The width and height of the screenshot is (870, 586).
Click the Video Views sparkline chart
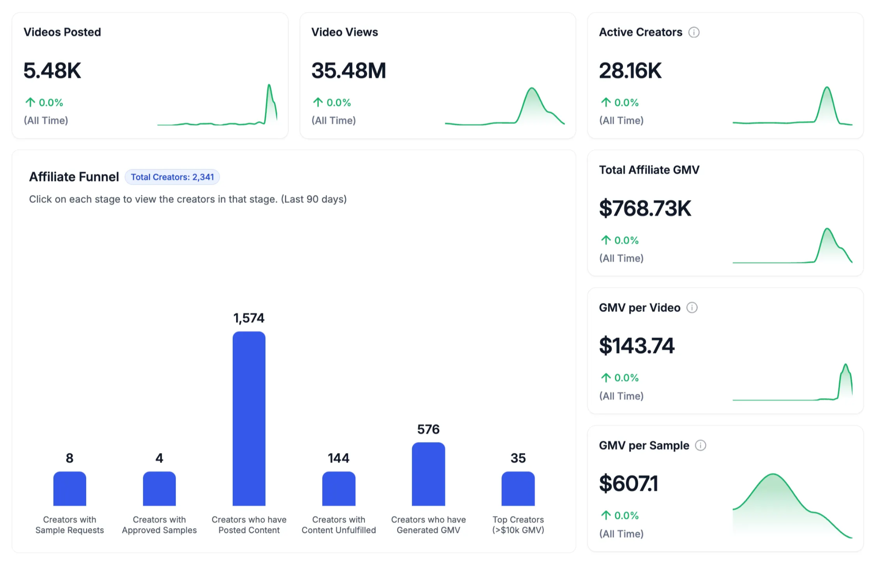[x=505, y=108]
